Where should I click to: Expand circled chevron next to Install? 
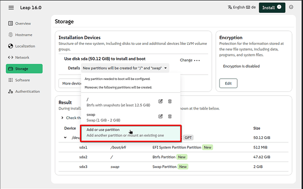(291, 7)
